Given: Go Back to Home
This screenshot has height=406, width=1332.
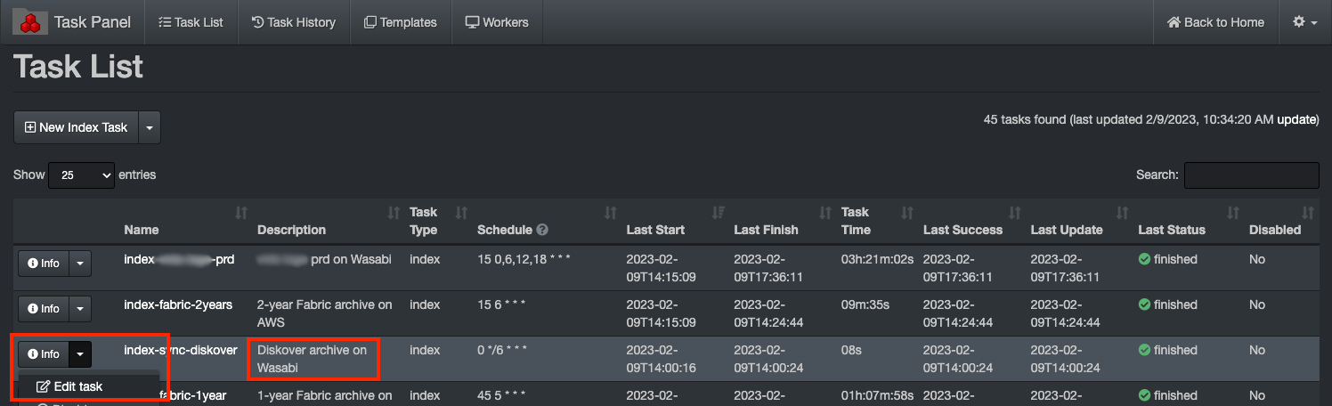Looking at the screenshot, I should click(x=1215, y=22).
